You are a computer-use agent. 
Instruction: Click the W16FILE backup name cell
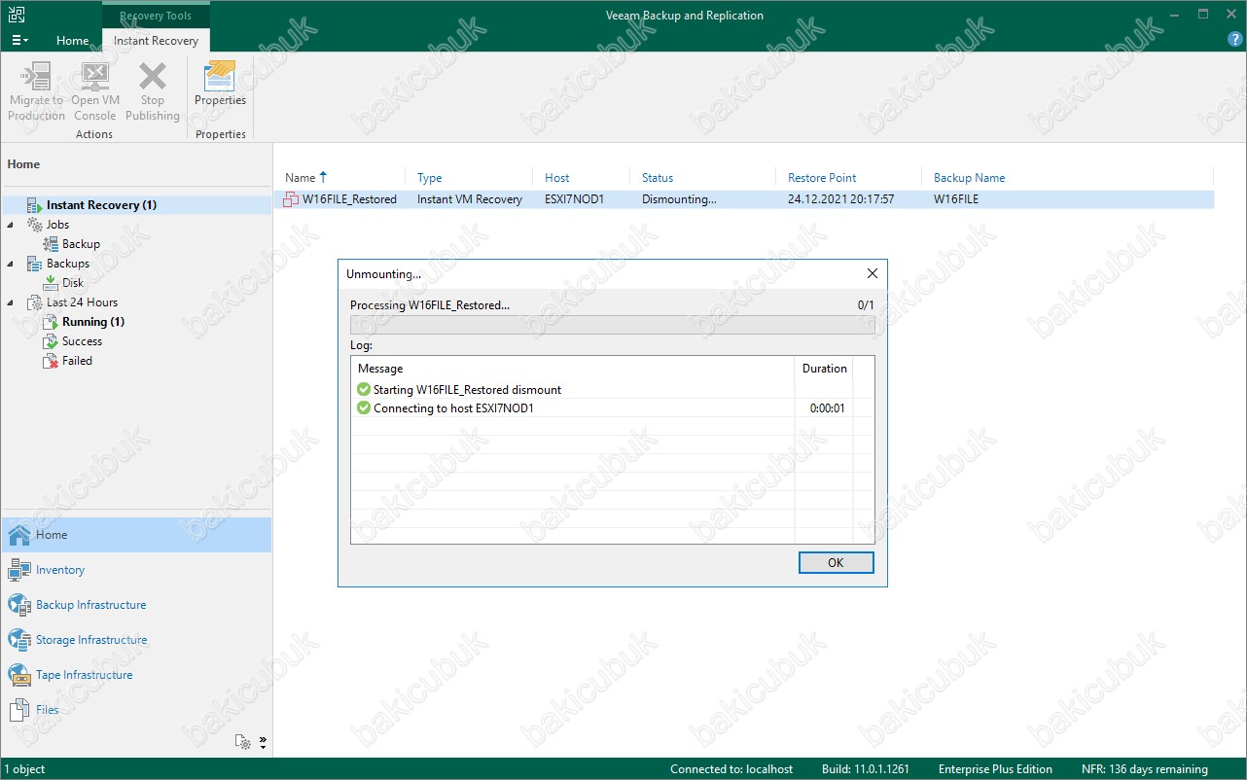(x=956, y=199)
